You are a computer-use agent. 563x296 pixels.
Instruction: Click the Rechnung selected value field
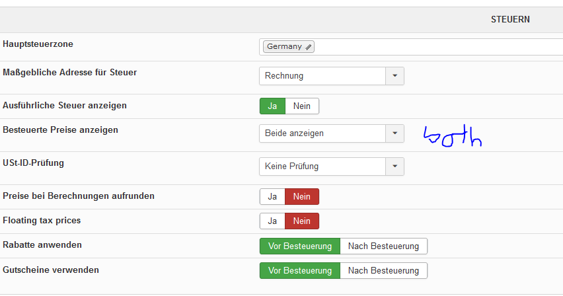[x=322, y=76]
